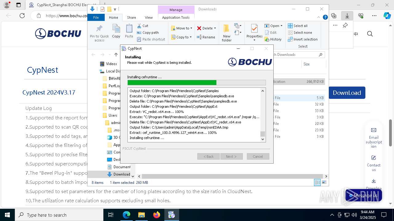Open the File tab in Explorer

tap(96, 17)
